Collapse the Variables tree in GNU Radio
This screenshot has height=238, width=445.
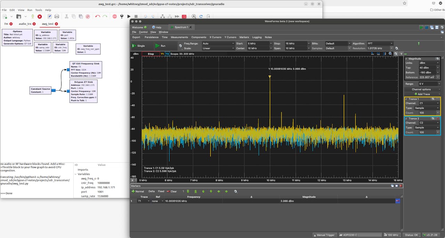pos(75,174)
